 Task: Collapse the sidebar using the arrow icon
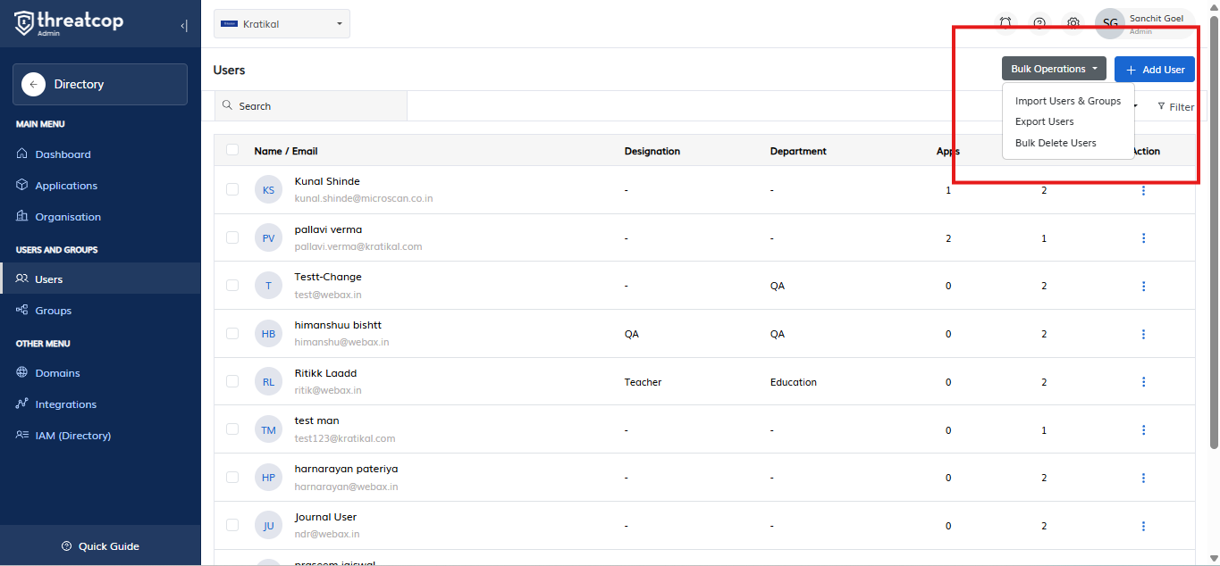pos(183,25)
